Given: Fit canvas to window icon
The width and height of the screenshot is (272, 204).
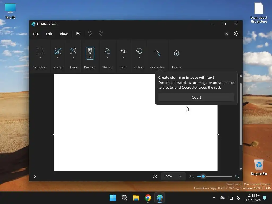Looking at the screenshot, I should pyautogui.click(x=155, y=176).
